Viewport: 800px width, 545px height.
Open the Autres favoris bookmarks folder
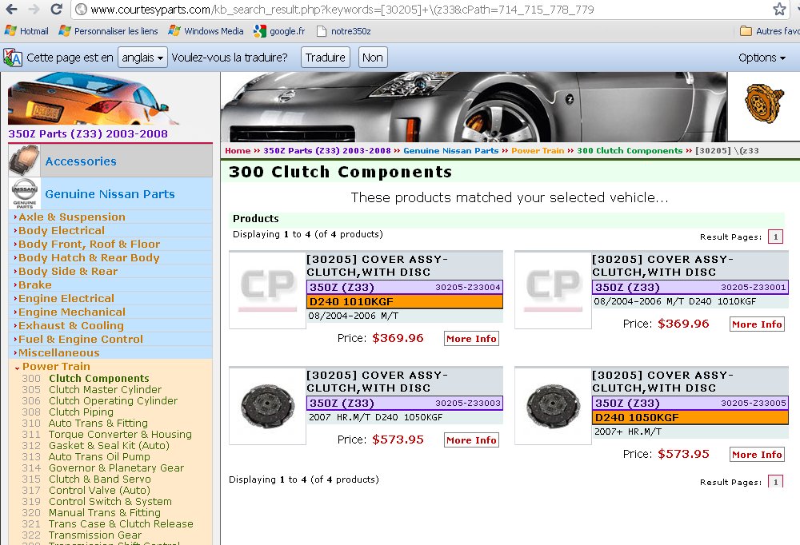[770, 31]
